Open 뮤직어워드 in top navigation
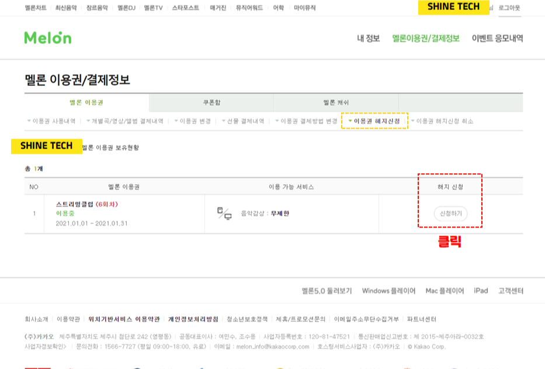 tap(249, 8)
